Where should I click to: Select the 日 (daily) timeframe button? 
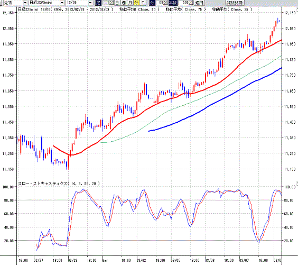click(x=117, y=3)
